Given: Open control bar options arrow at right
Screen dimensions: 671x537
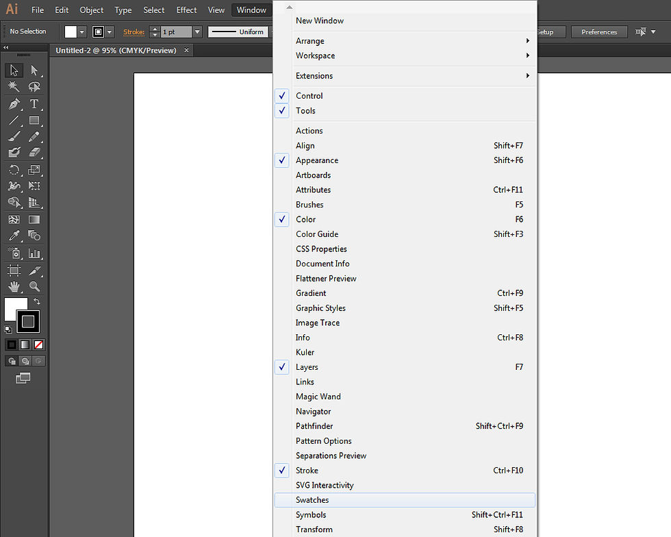Looking at the screenshot, I should [653, 32].
